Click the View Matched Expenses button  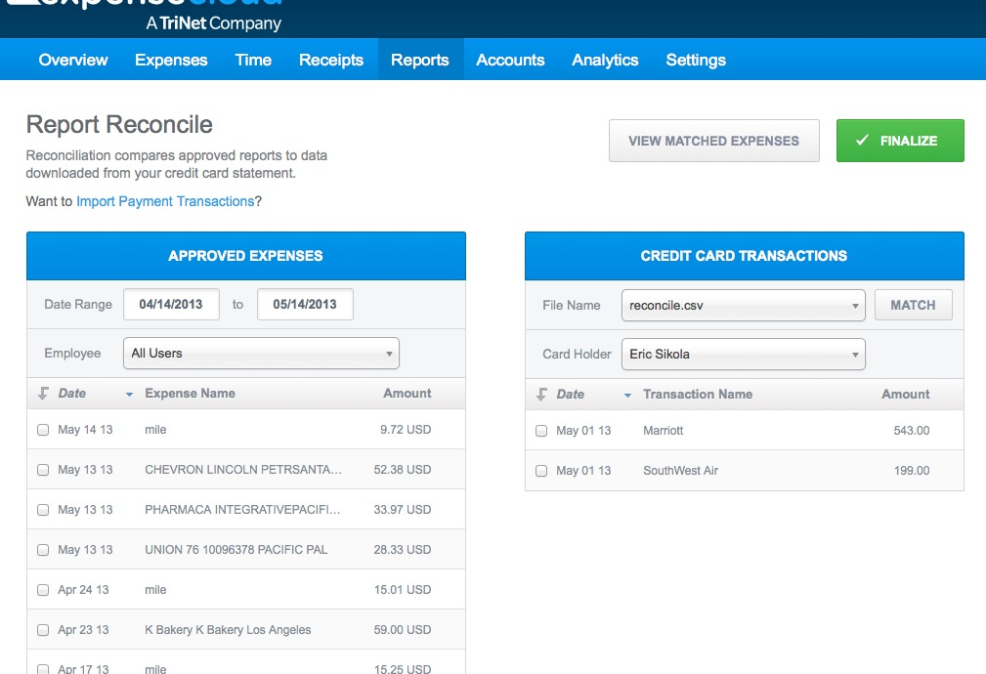713,140
